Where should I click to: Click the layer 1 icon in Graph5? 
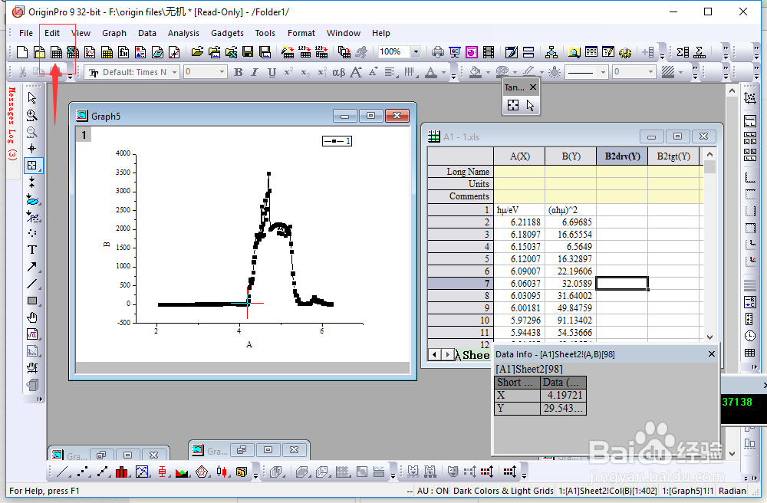click(x=84, y=134)
